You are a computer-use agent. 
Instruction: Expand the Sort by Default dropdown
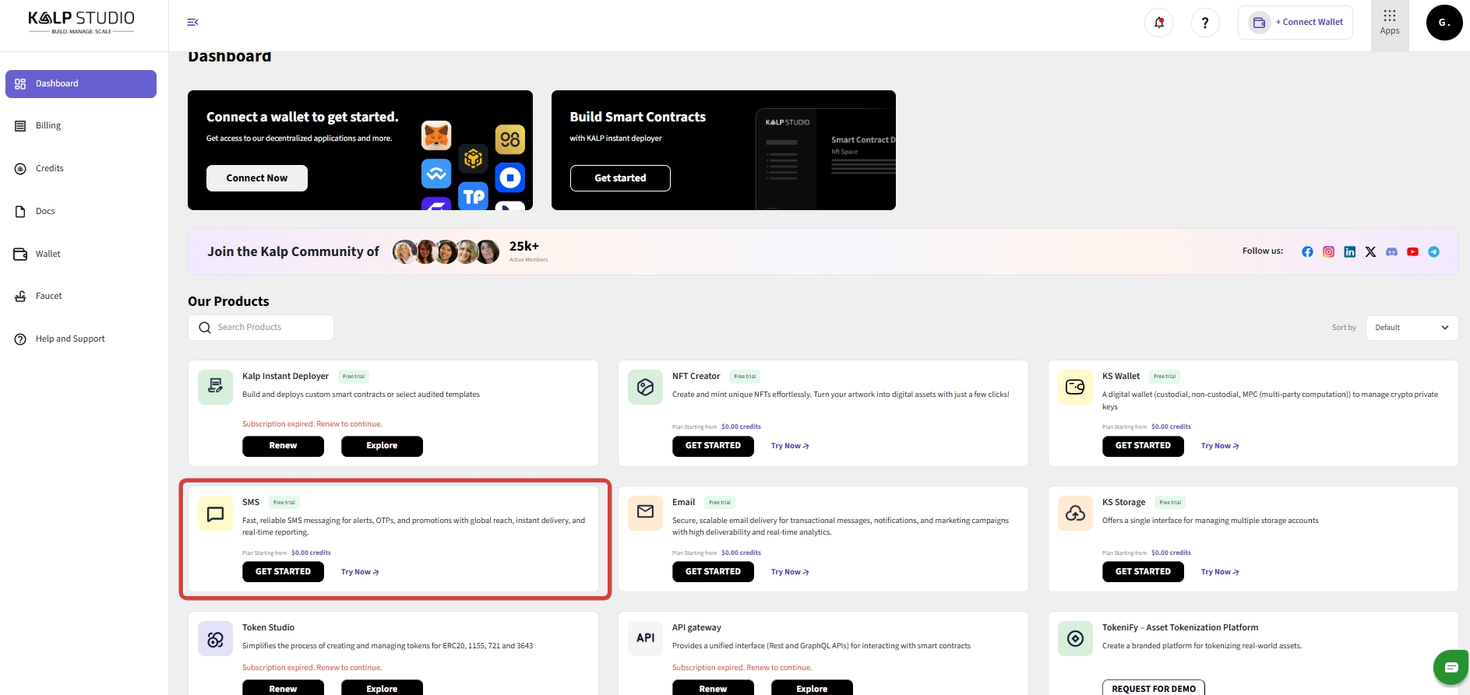tap(1411, 328)
